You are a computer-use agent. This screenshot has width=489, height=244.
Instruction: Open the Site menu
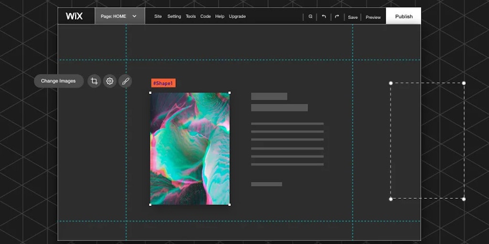click(158, 17)
